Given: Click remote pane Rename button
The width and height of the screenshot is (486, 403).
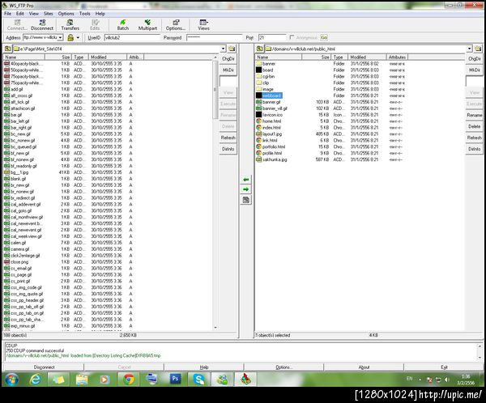Looking at the screenshot, I should click(x=474, y=115).
